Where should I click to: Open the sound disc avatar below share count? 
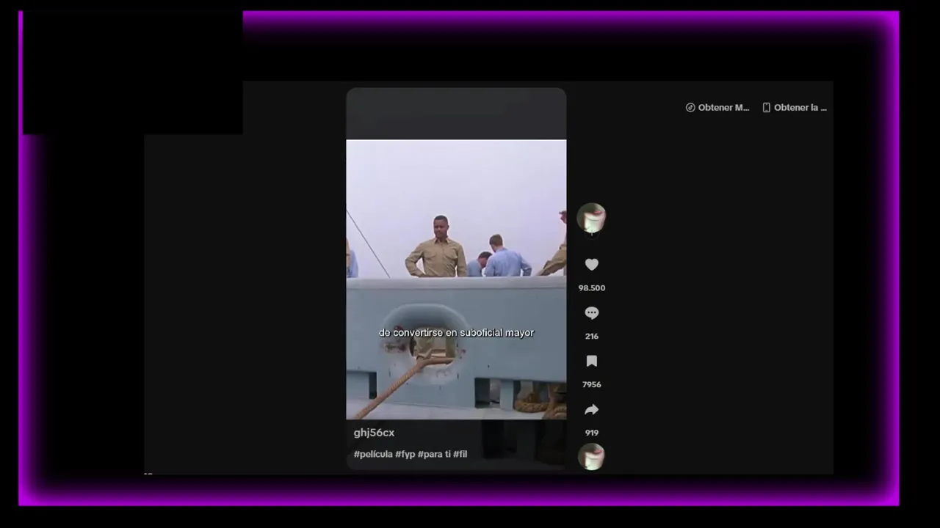[591, 456]
